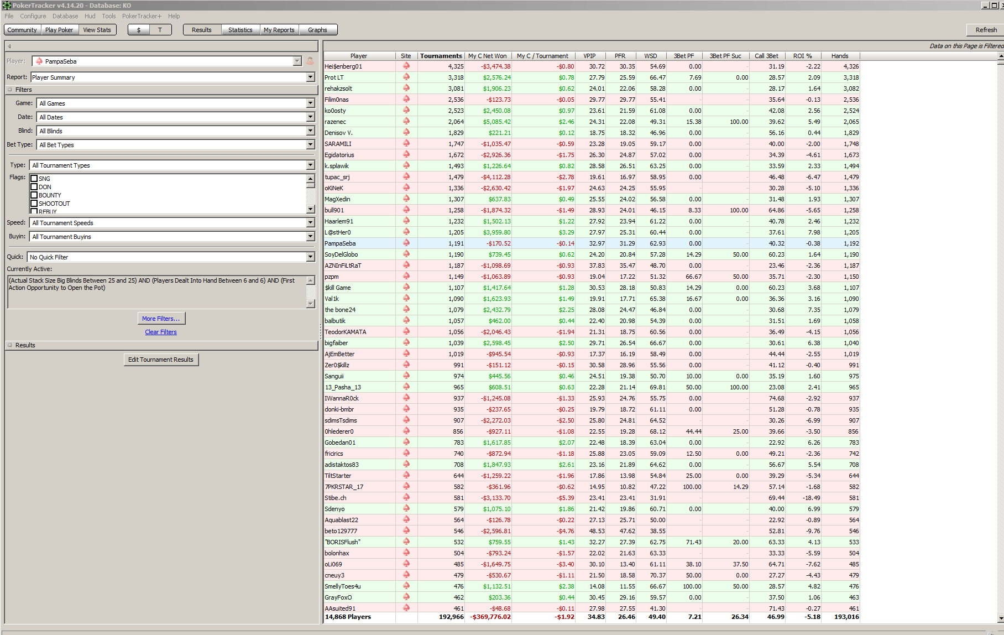Click the site icon in TiltStarter row
The image size is (1004, 635).
406,476
